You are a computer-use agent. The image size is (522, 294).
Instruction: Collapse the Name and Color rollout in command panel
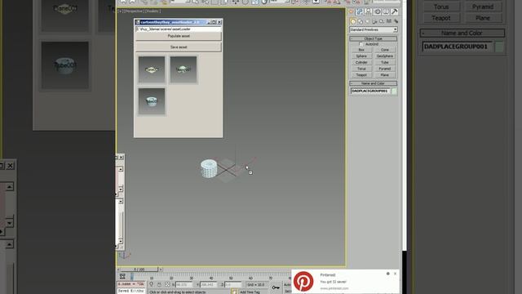pyautogui.click(x=374, y=83)
